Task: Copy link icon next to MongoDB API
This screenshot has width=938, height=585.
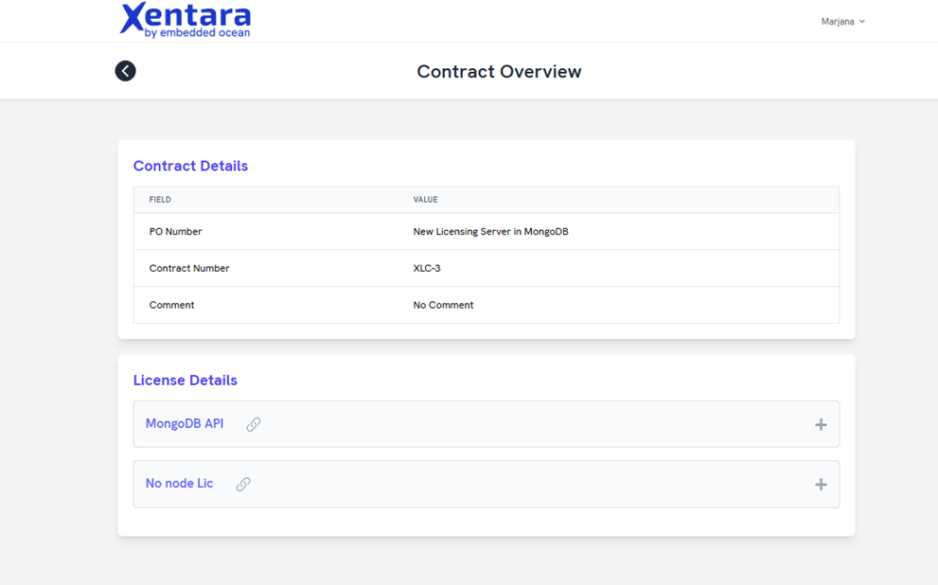Action: 254,424
